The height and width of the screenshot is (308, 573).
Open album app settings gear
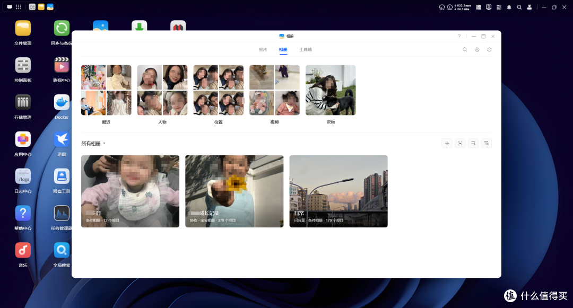click(477, 50)
